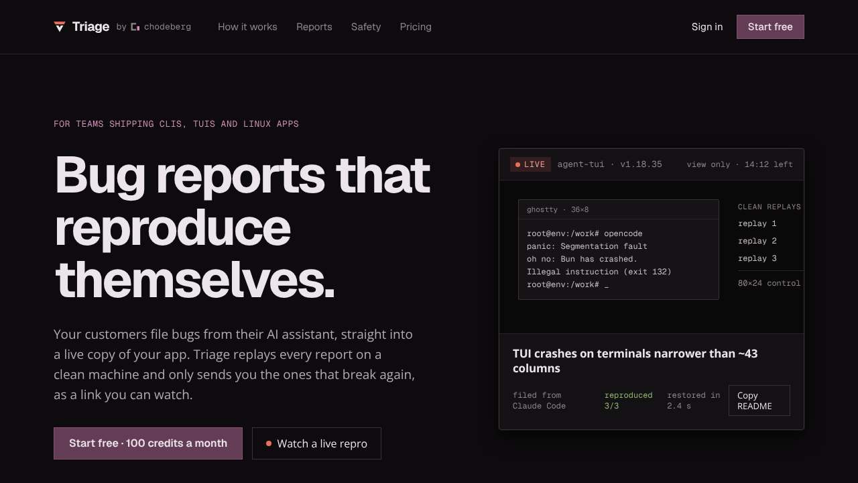The image size is (858, 483).
Task: Click the Start free header button
Action: pyautogui.click(x=770, y=27)
